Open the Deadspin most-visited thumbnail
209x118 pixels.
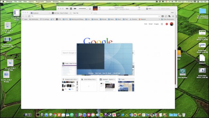(x=107, y=85)
